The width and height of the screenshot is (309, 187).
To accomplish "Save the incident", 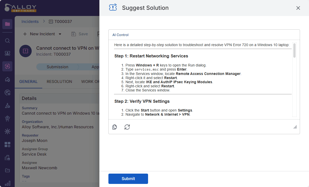I will 80,34.
